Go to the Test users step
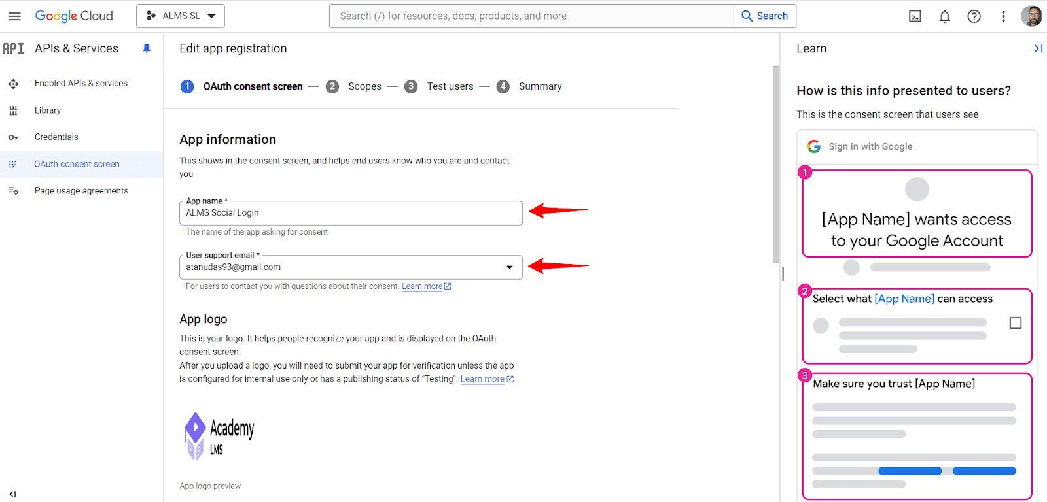The image size is (1047, 502). 450,86
